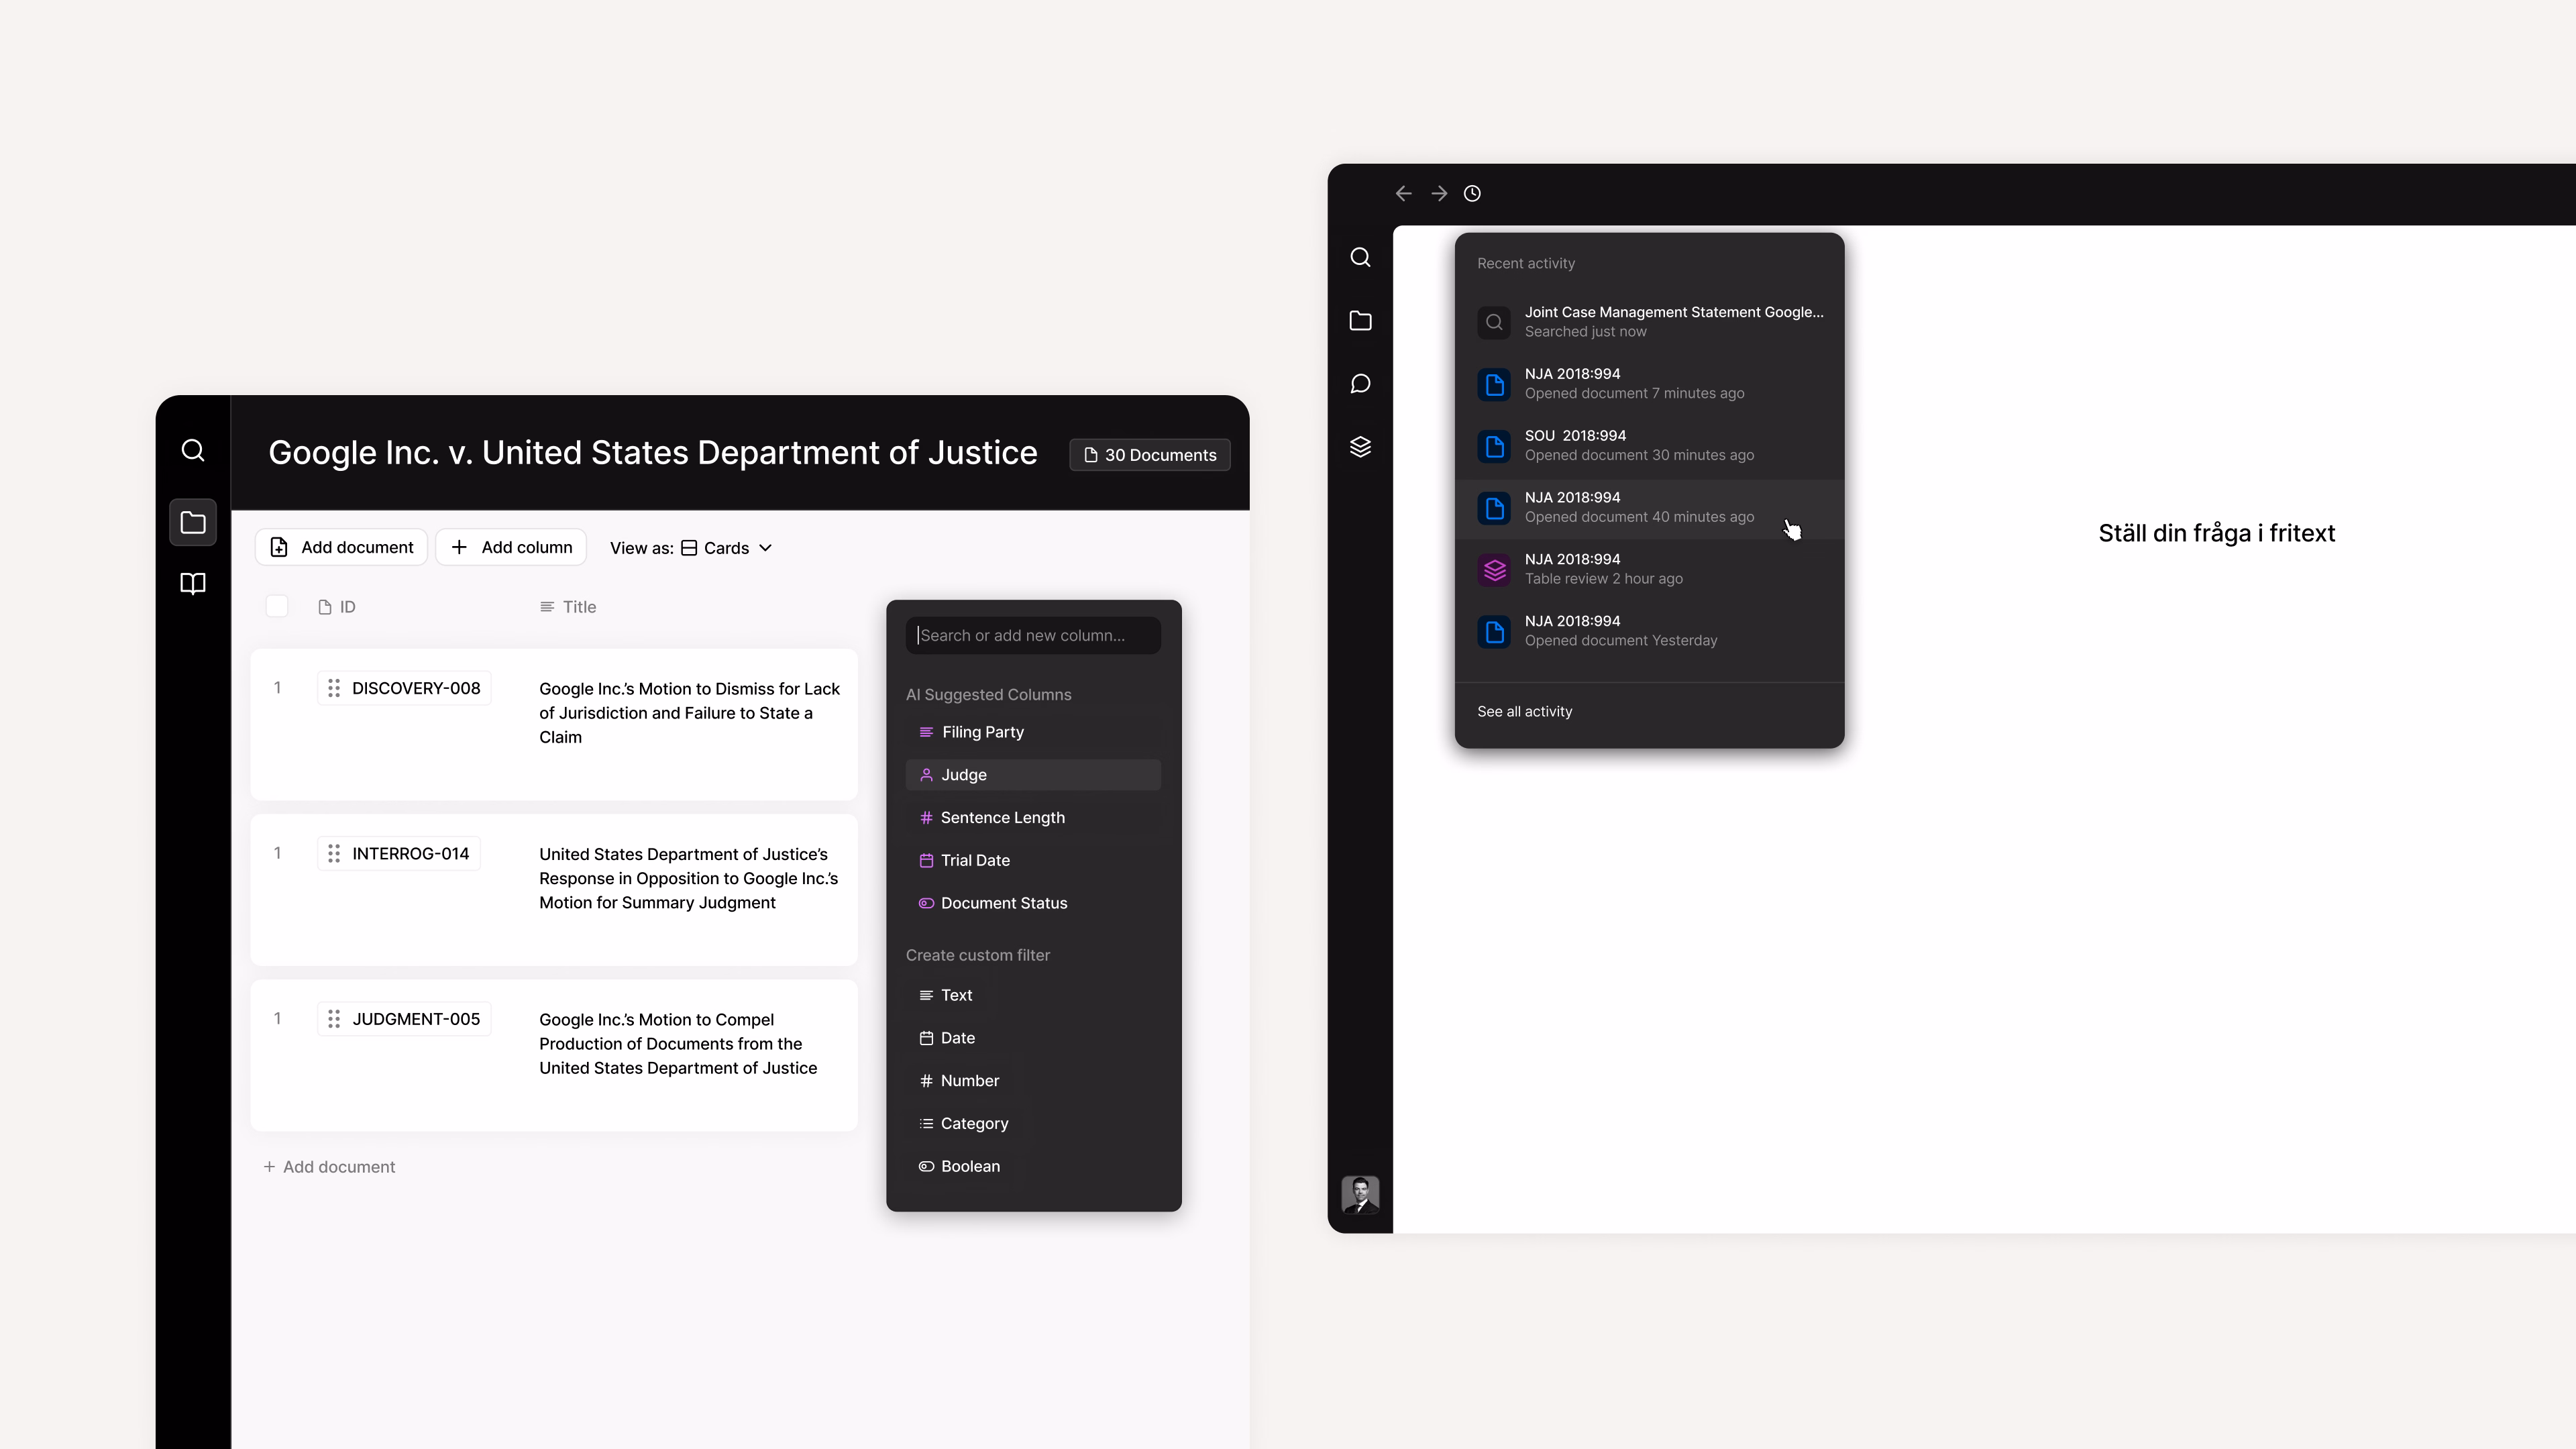Select the Trial Date suggested column
The image size is (2576, 1449).
pos(1033,860)
